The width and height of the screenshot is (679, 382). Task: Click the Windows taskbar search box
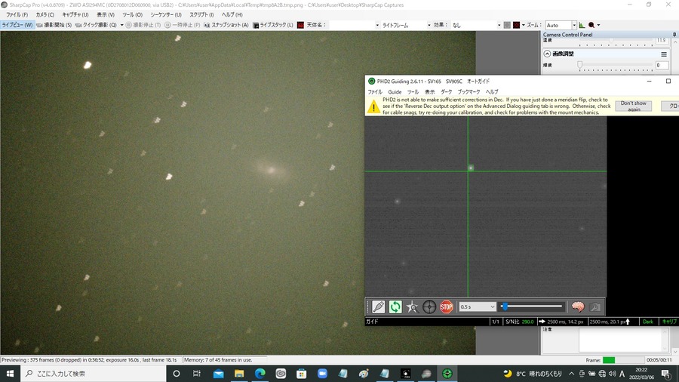tap(93, 374)
